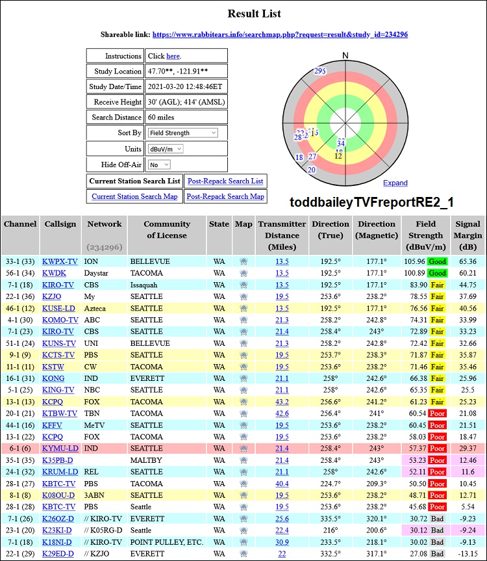Click map icon in KING-TV row
The height and width of the screenshot is (561, 487).
click(x=243, y=390)
